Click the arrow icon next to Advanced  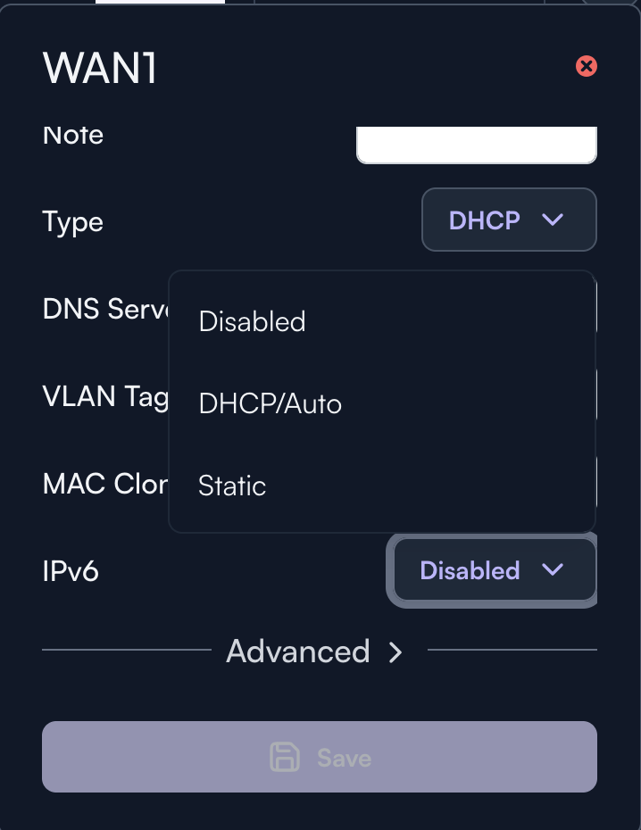coord(395,652)
